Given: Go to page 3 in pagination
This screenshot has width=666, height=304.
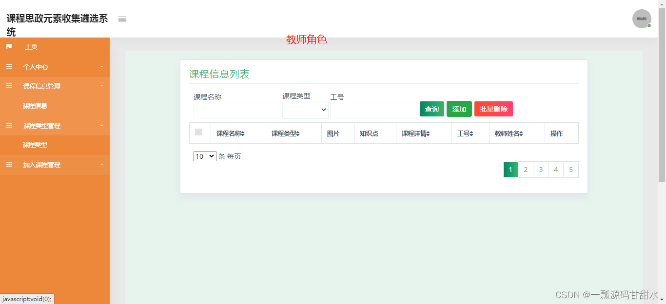Looking at the screenshot, I should pyautogui.click(x=541, y=169).
